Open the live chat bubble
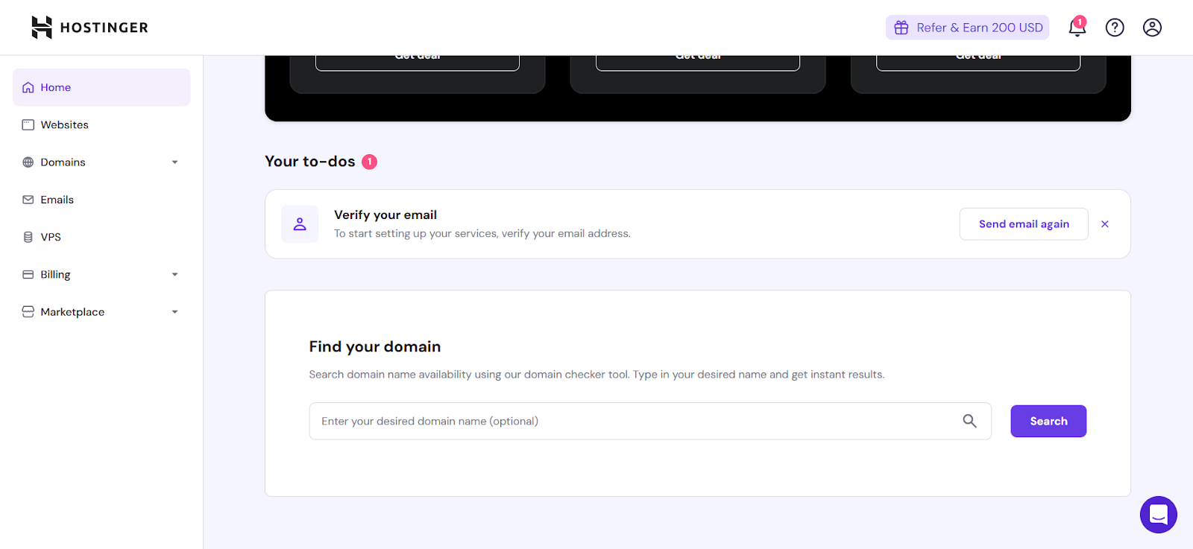The height and width of the screenshot is (549, 1193). 1158,515
